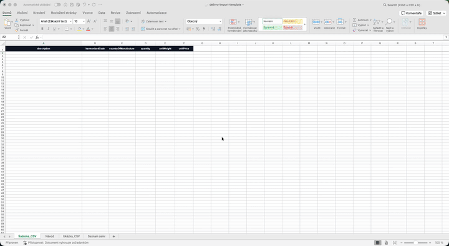449x246 pixels.
Task: Go to the Data ribbon tab
Action: (102, 13)
